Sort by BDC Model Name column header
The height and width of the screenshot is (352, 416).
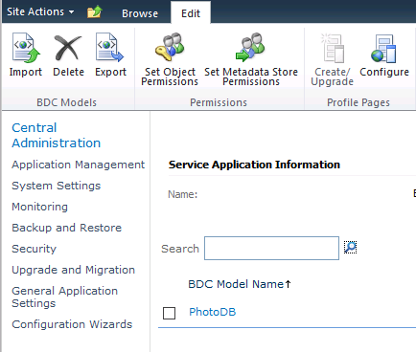coord(240,284)
